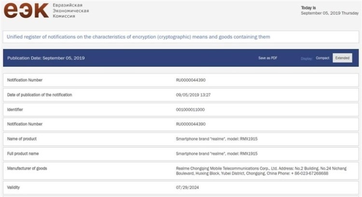This screenshot has width=362, height=197.
Task: Click the Today is date text
Action: pos(330,11)
